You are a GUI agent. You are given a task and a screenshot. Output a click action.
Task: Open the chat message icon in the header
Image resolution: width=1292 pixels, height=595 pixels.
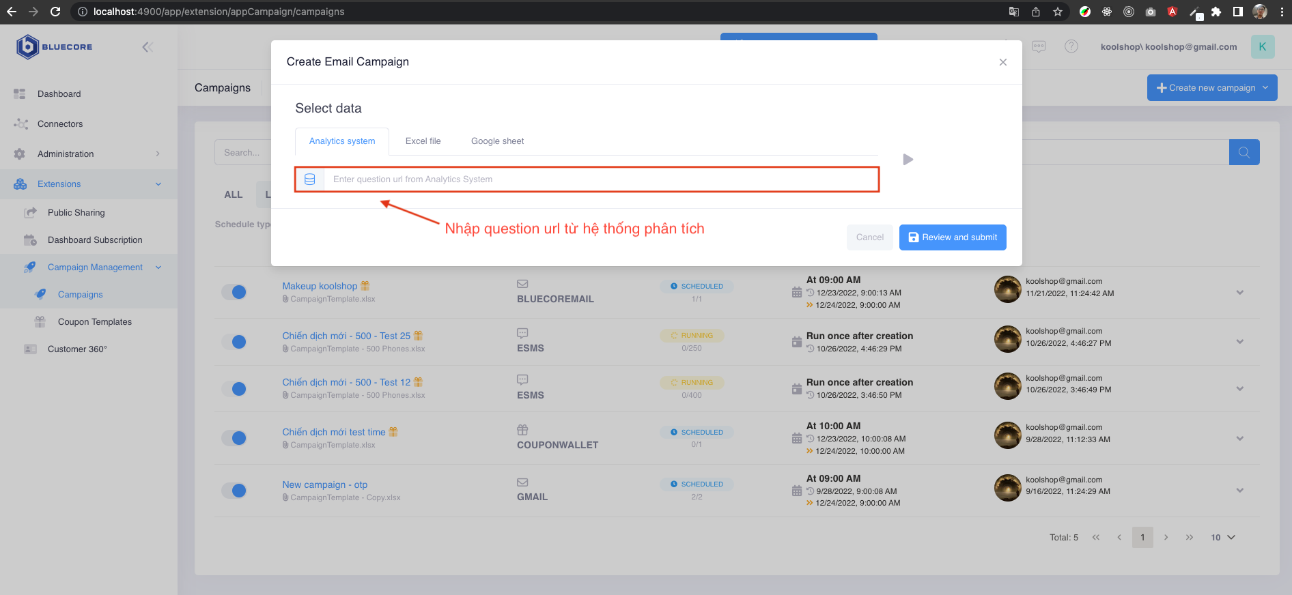pyautogui.click(x=1039, y=46)
